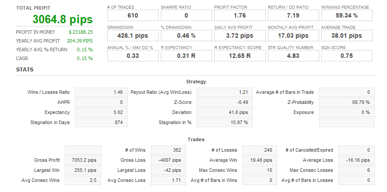387x192 pixels.
Task: Click the Winning Percentage 59.34 % box
Action: pos(347,16)
